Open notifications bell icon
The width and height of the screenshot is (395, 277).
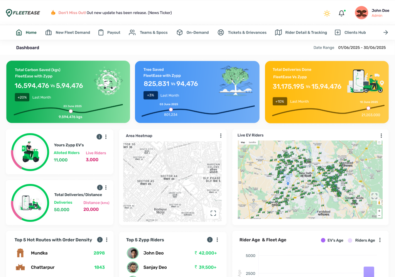(x=342, y=13)
